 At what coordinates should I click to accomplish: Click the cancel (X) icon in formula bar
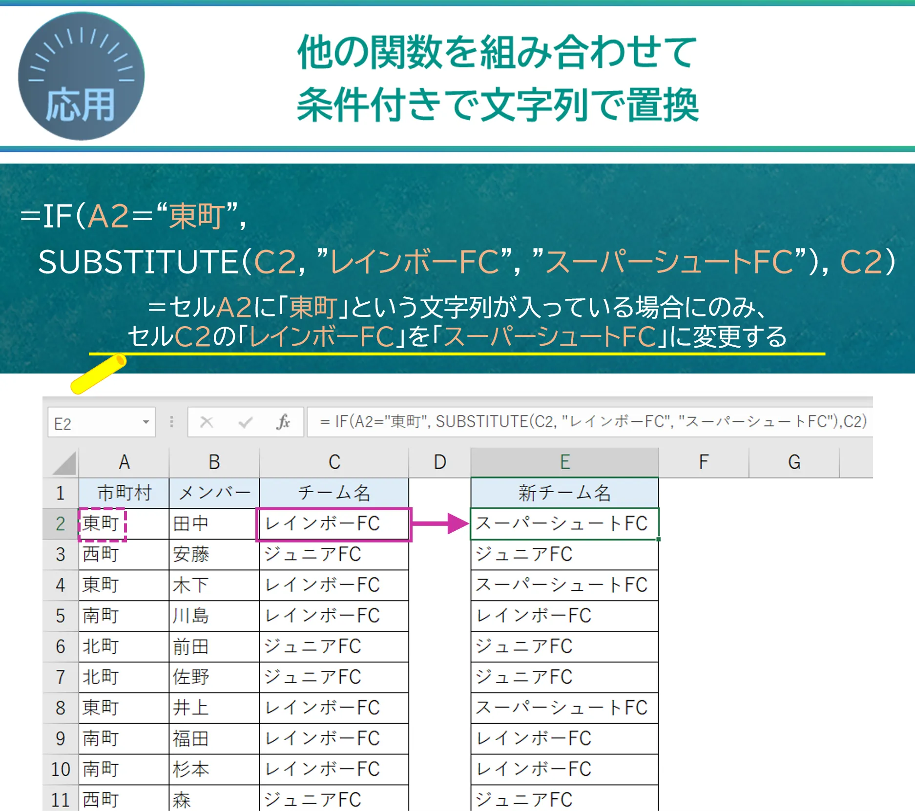click(x=207, y=422)
